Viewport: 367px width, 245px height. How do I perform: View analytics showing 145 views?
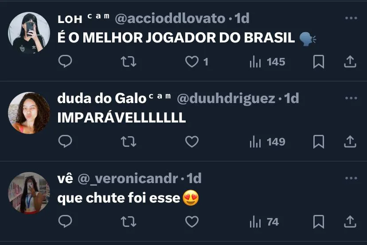267,62
